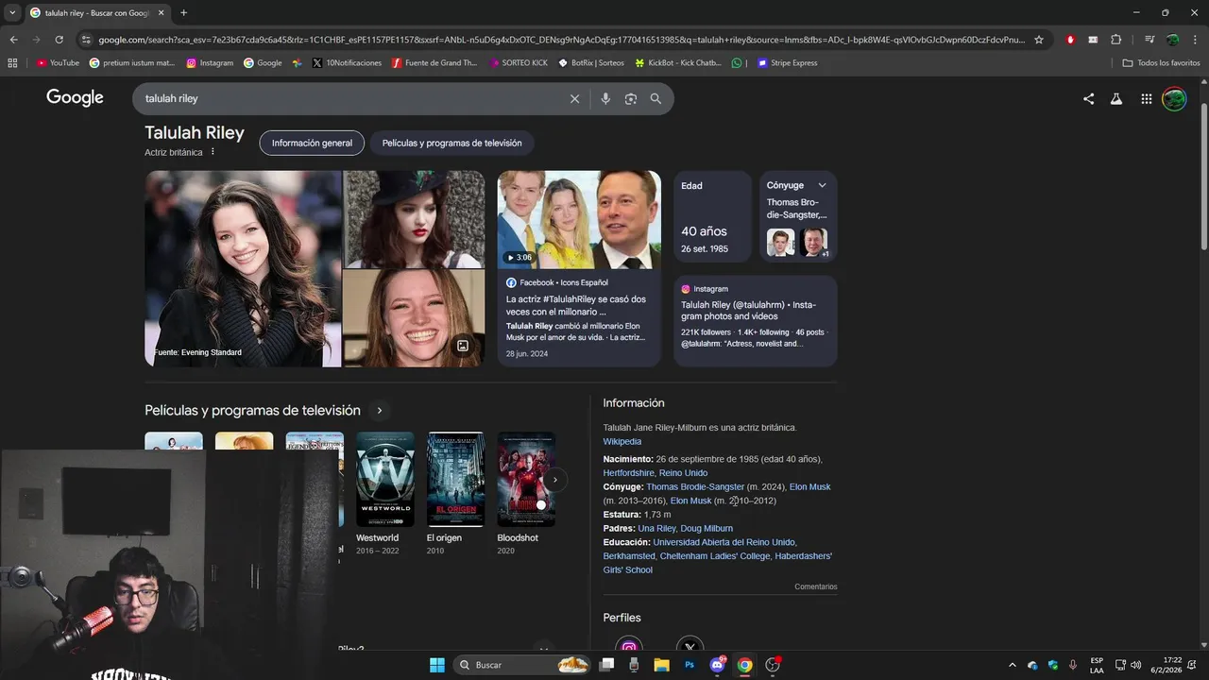Go to the Google logo homepage
Screen dimensions: 1209x680
pos(75,98)
